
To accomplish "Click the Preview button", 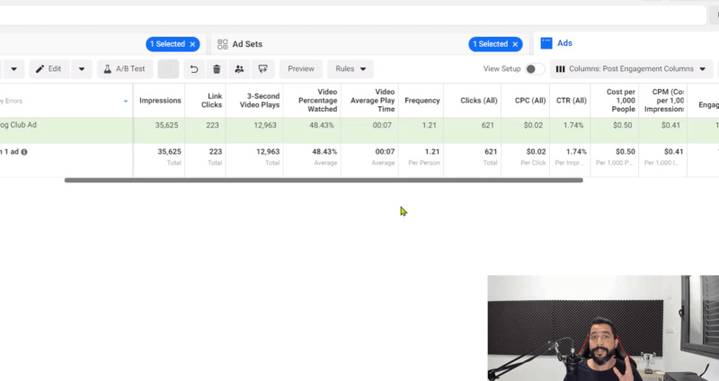I will (x=301, y=69).
